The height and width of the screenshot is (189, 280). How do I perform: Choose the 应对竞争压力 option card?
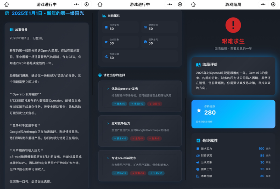pos(140,131)
